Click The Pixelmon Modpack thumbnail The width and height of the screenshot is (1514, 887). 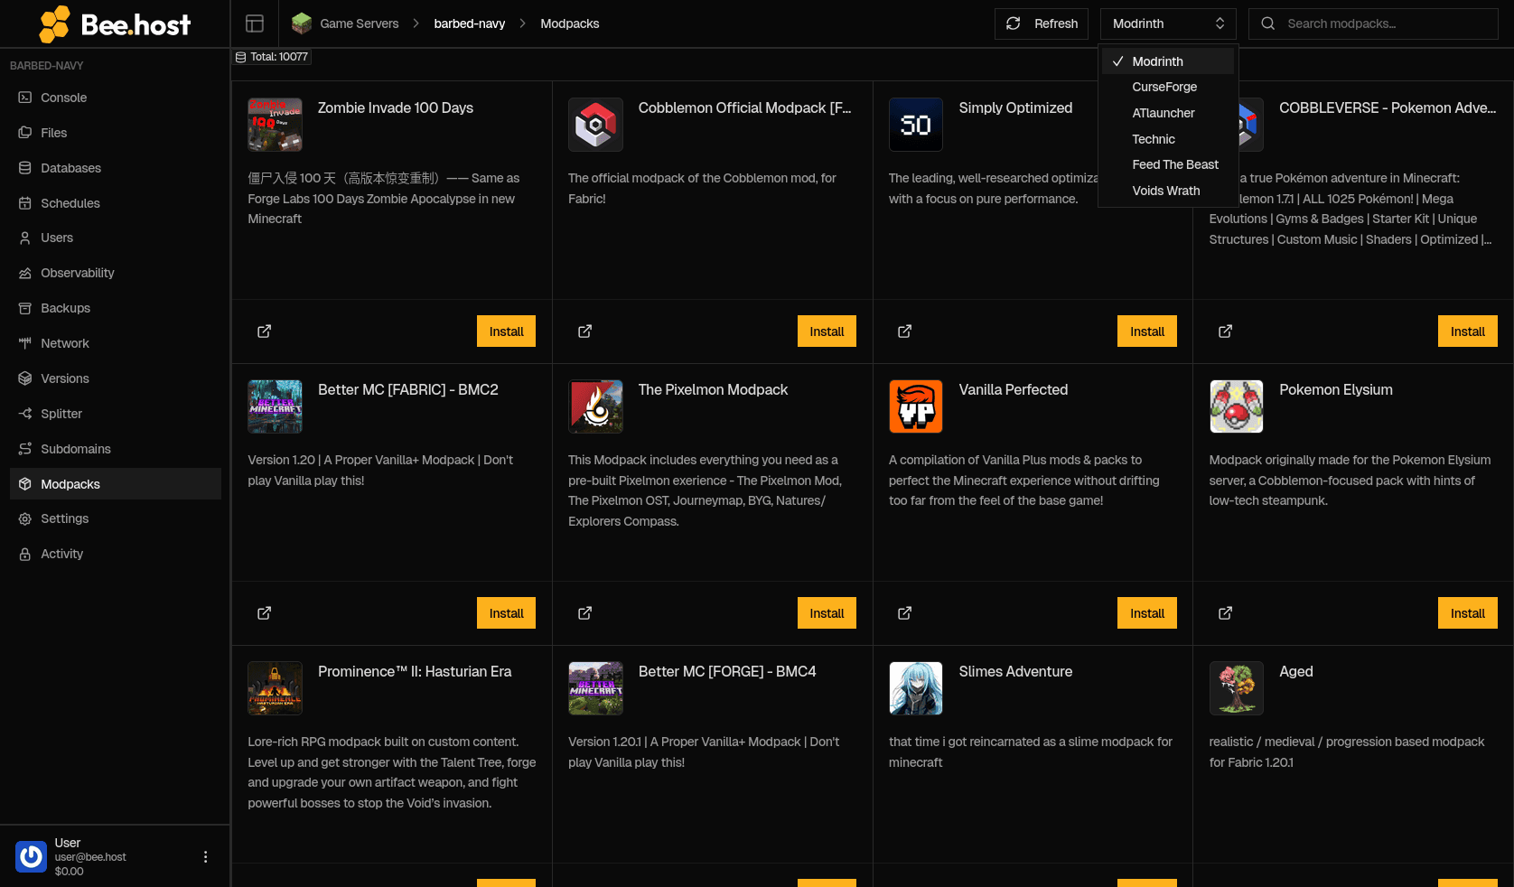coord(595,406)
